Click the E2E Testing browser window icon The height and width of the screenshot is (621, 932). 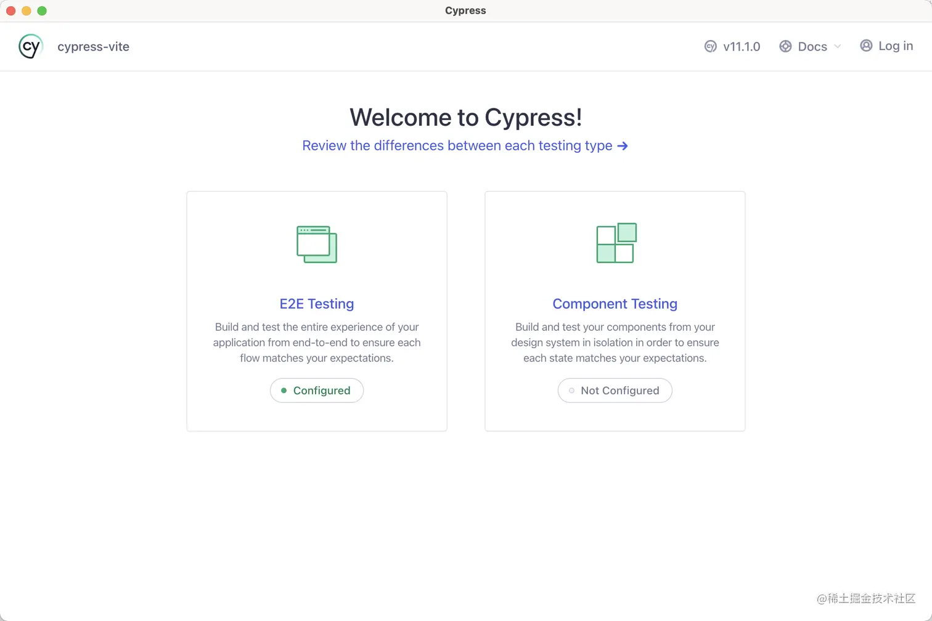pyautogui.click(x=317, y=244)
